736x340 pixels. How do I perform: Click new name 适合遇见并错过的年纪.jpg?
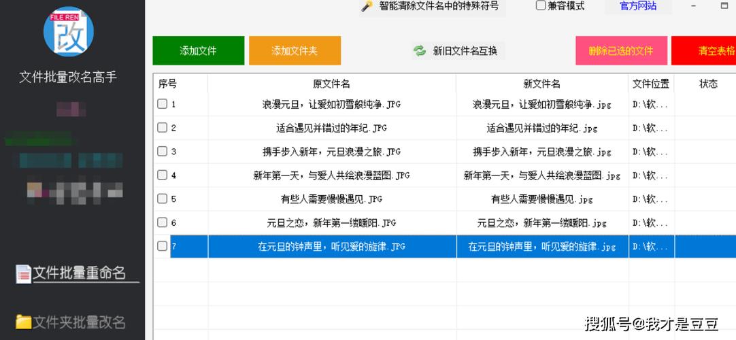(542, 128)
